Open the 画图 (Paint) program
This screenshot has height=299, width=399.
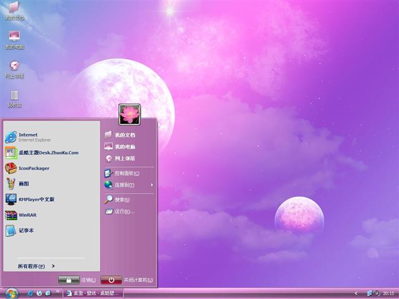tap(25, 184)
